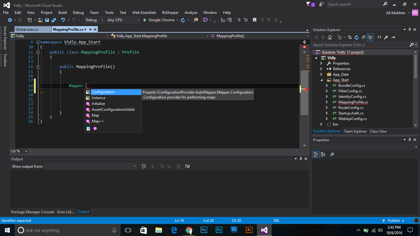Screen dimensions: 420x236
Task: Open the Toolbox side tab
Action: (x=5, y=60)
